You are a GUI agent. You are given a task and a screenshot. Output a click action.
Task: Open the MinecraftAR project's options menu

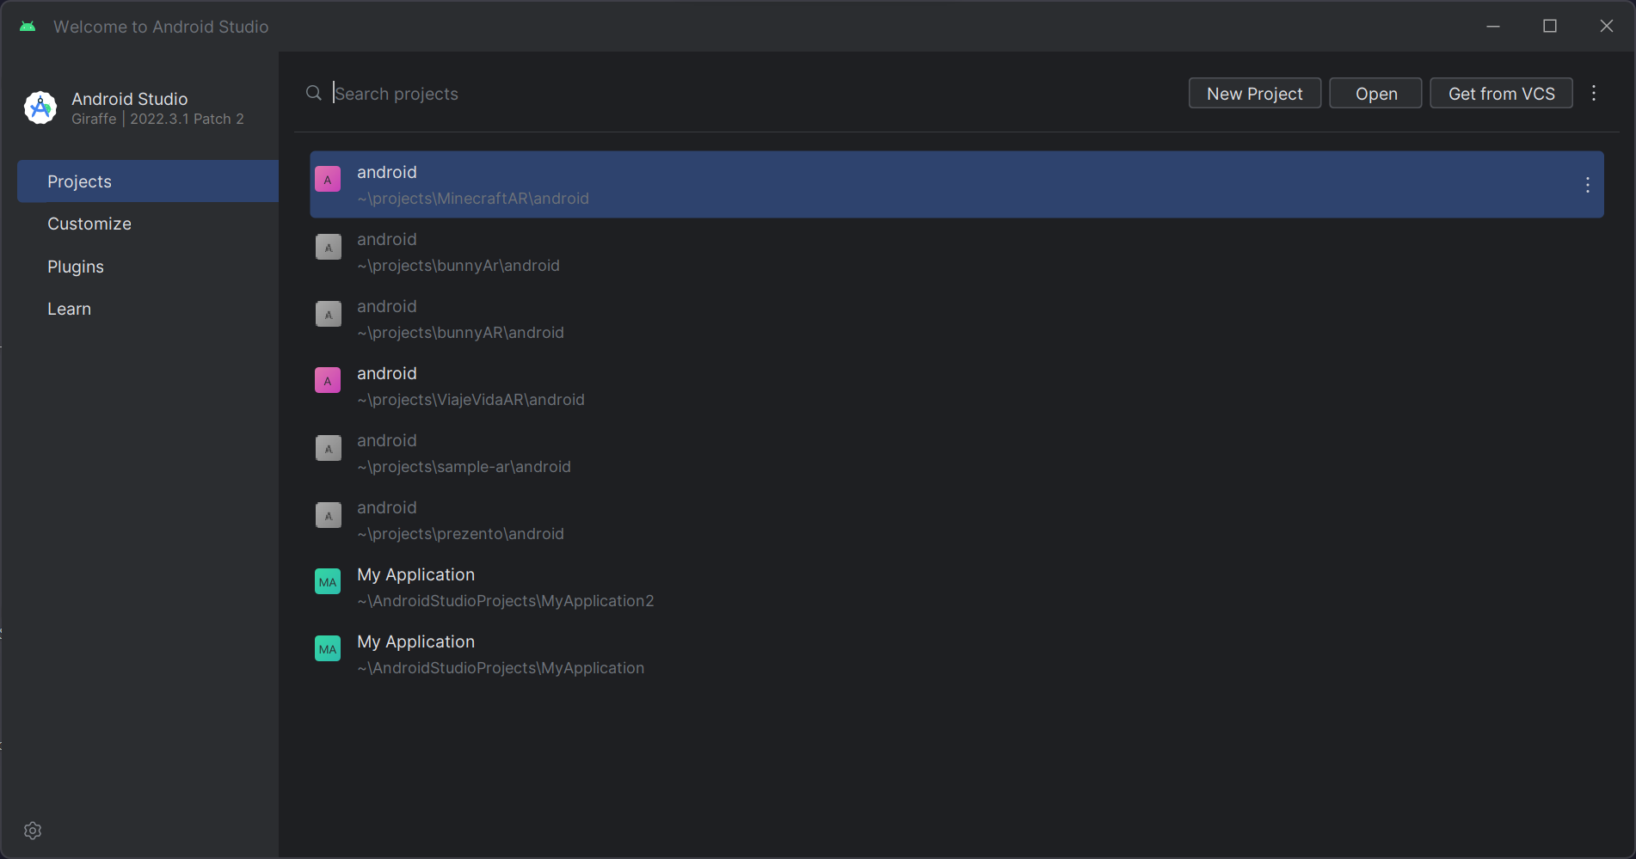click(x=1588, y=185)
